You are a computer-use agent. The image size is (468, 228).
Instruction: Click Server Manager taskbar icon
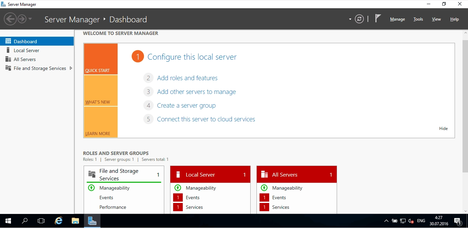tap(92, 221)
